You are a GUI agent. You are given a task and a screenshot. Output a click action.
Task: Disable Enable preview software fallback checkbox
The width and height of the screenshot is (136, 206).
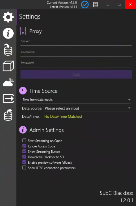pyautogui.click(x=24, y=162)
